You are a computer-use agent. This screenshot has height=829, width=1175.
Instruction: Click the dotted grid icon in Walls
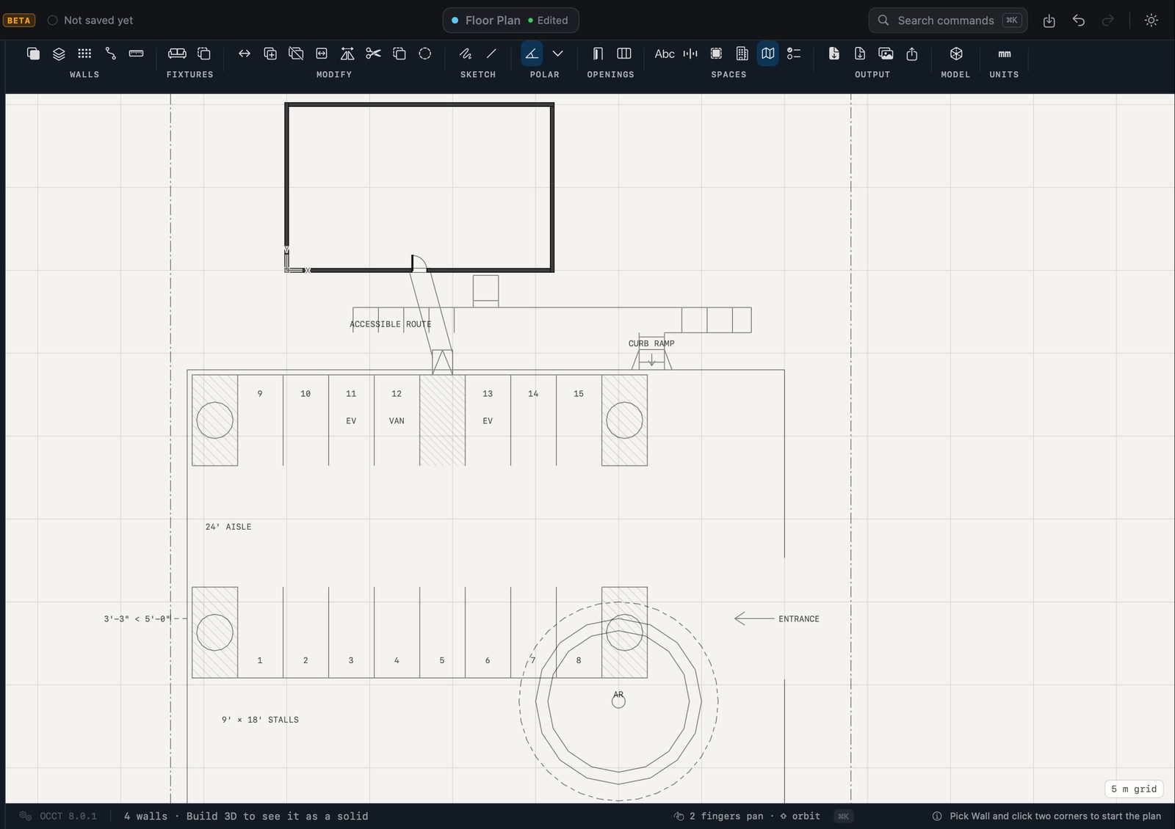point(84,54)
